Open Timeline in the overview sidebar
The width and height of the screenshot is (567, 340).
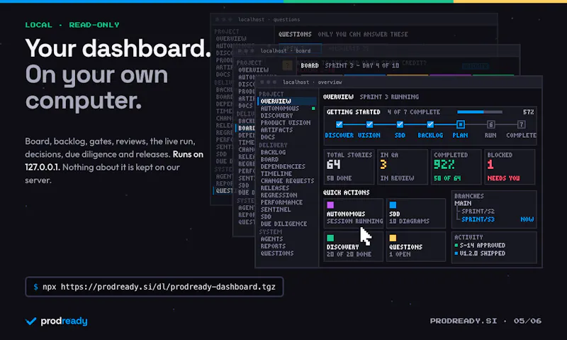tap(276, 174)
